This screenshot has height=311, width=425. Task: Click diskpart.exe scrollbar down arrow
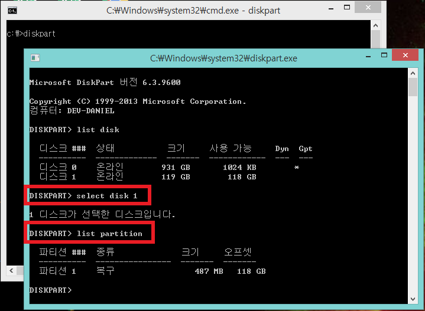click(413, 299)
